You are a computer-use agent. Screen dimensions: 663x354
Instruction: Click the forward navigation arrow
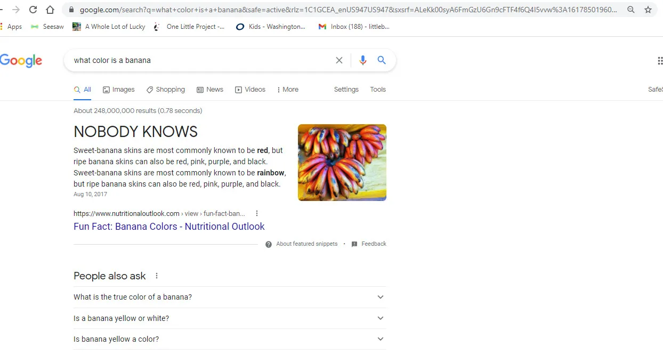[x=16, y=10]
